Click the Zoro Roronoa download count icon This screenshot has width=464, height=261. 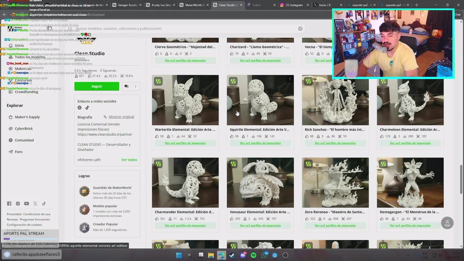click(x=330, y=219)
